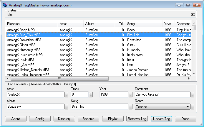Click the comment cell 'Are you?'

(183, 65)
